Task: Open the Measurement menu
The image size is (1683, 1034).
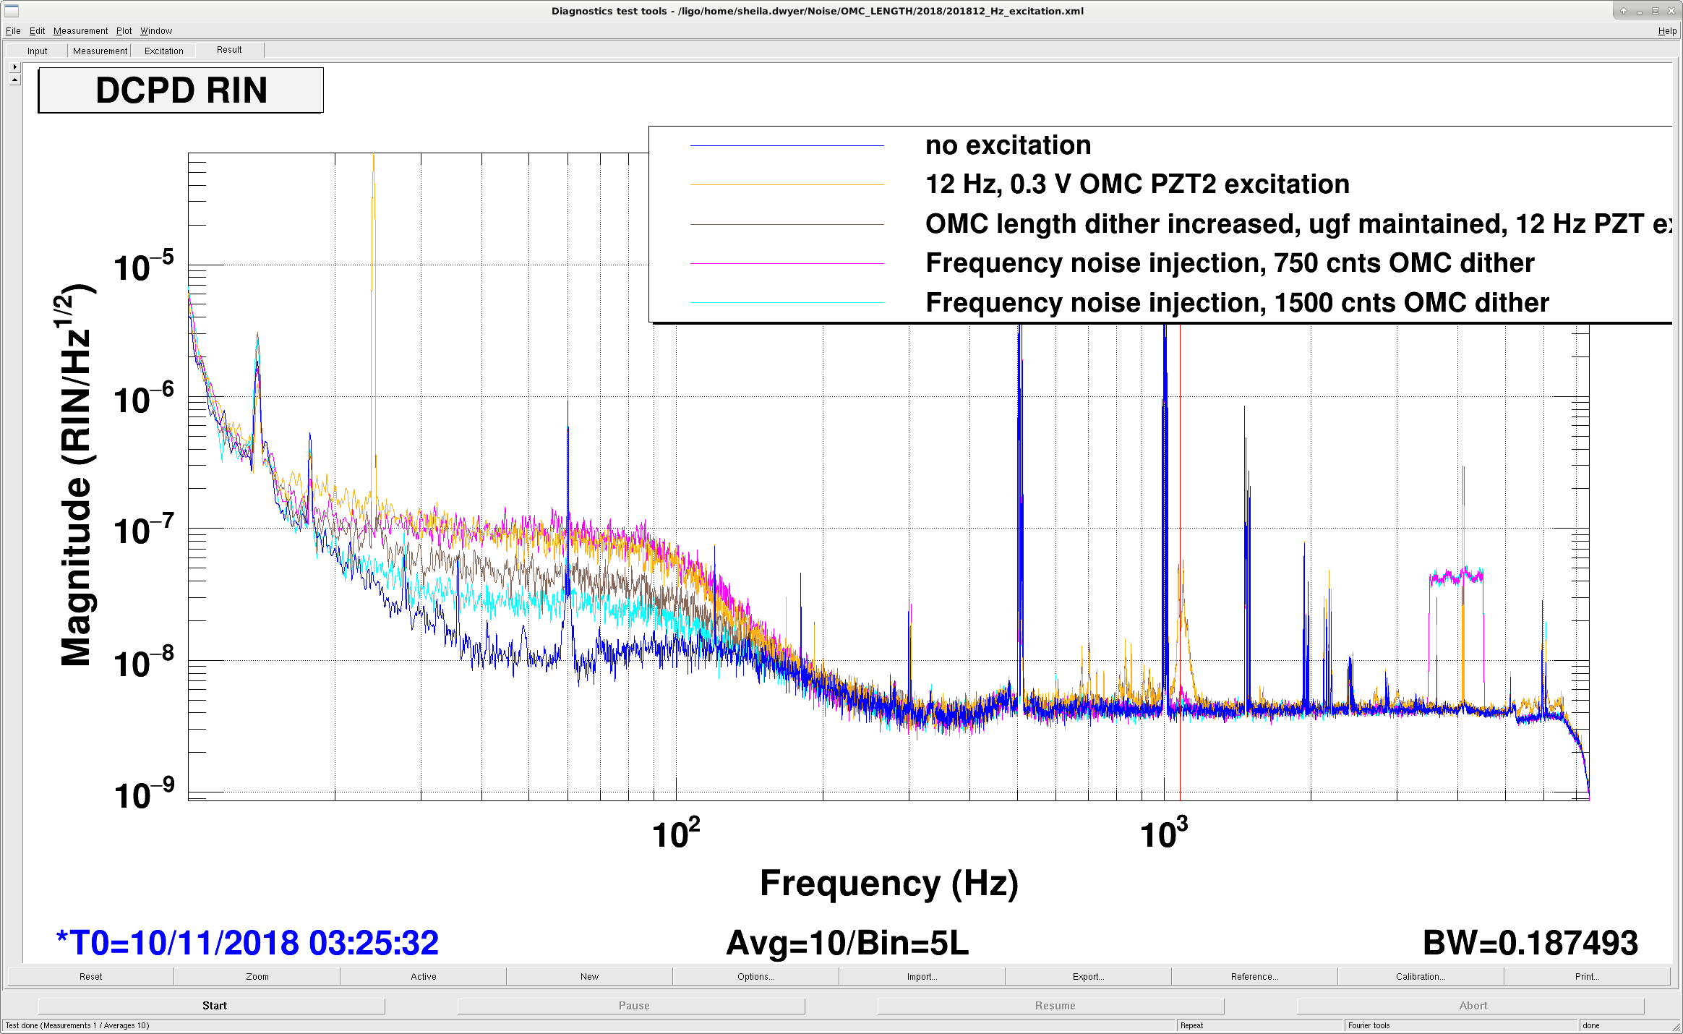Action: pyautogui.click(x=80, y=30)
